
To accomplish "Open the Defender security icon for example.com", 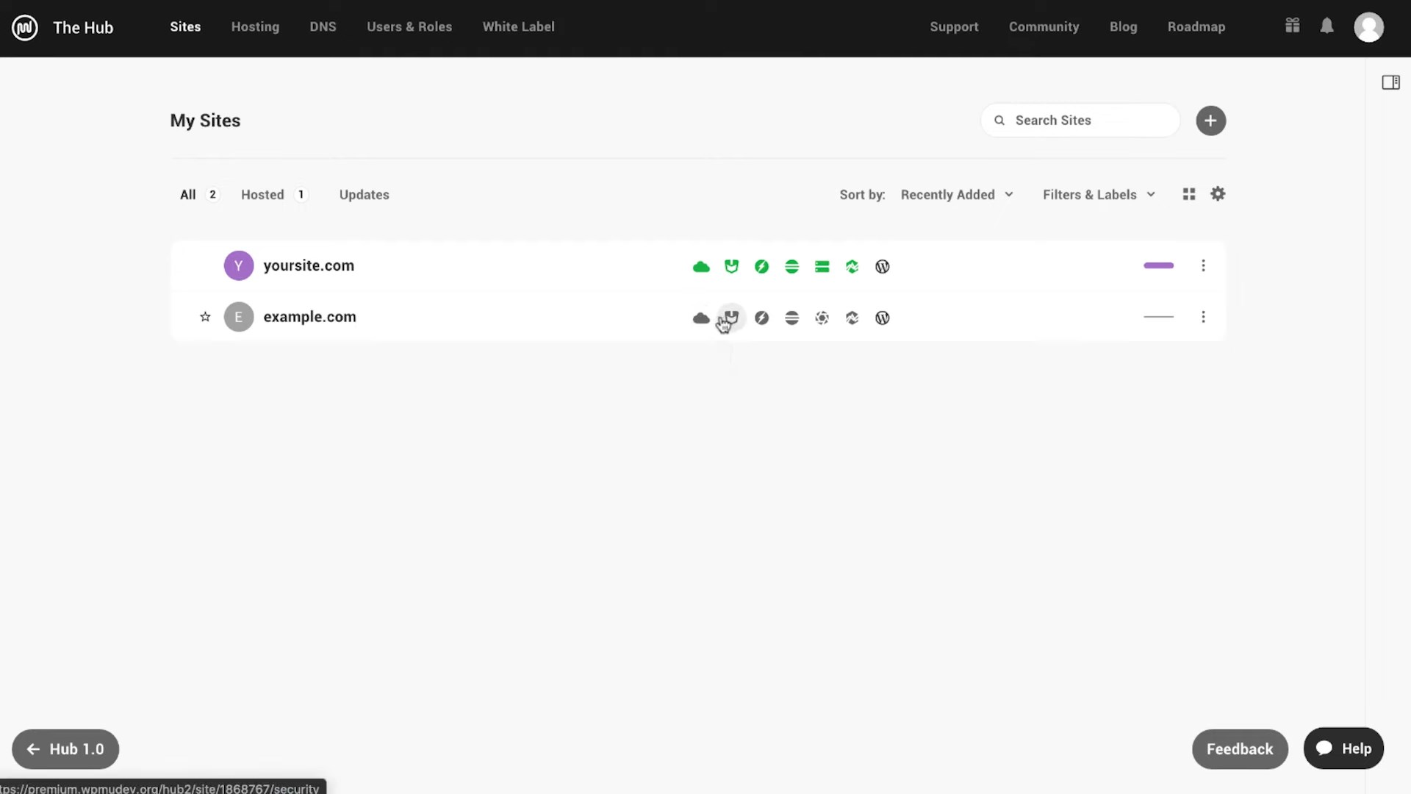I will coord(731,318).
